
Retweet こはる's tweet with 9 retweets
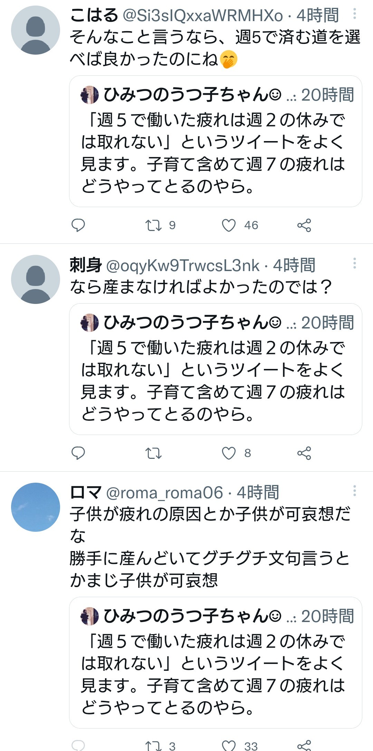tap(153, 225)
